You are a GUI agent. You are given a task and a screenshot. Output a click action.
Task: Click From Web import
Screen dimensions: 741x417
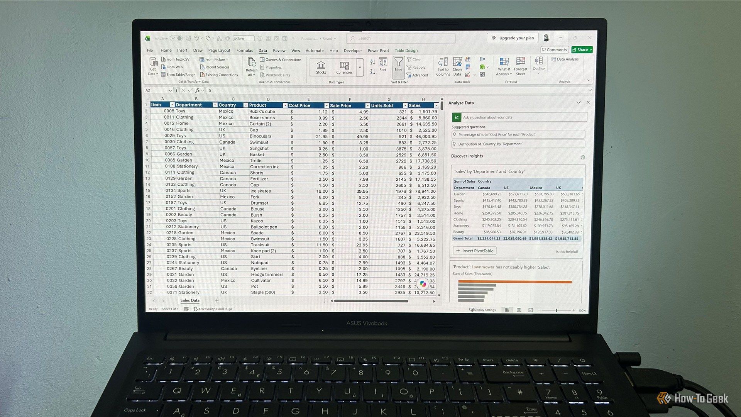[172, 67]
